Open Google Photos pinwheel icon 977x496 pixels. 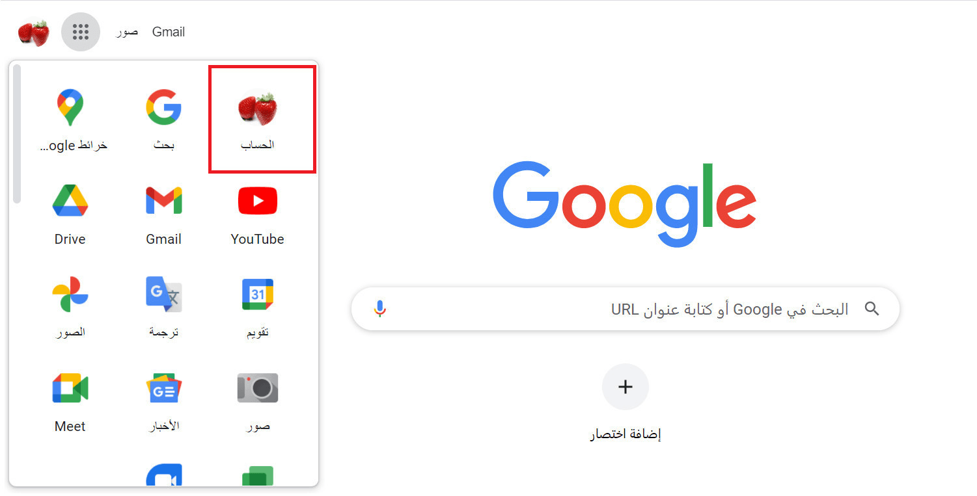click(70, 307)
